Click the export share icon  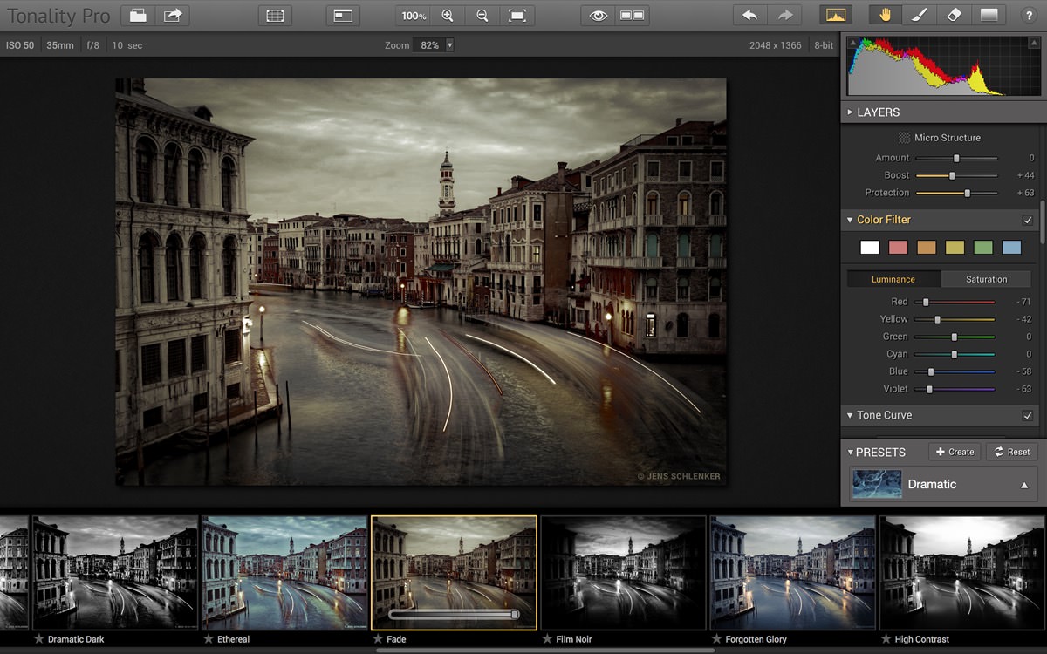pos(174,15)
